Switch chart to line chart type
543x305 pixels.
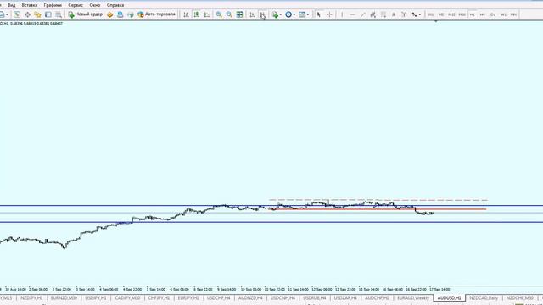[x=207, y=14]
